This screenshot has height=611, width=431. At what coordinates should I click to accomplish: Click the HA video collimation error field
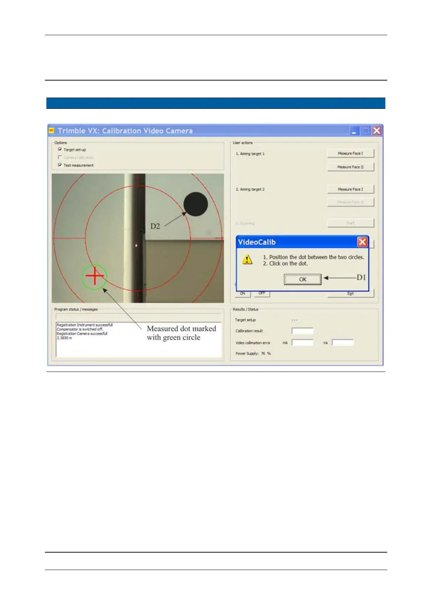(x=302, y=343)
